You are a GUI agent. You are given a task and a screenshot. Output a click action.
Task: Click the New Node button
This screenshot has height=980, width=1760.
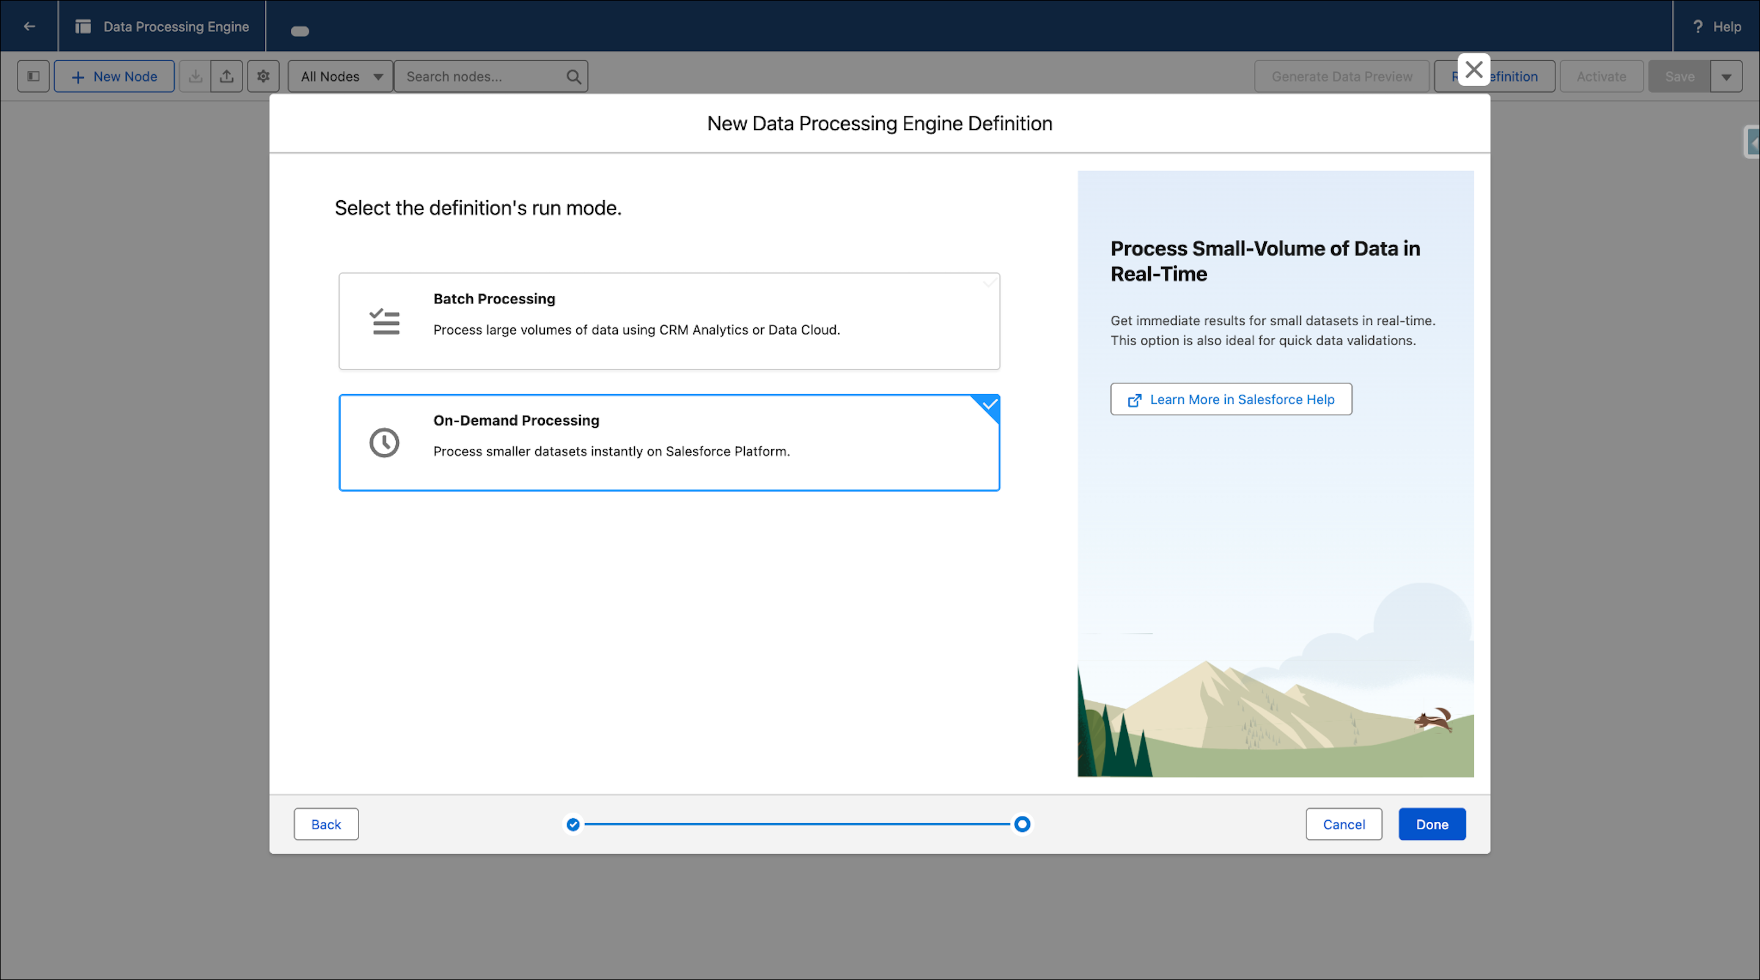[114, 76]
